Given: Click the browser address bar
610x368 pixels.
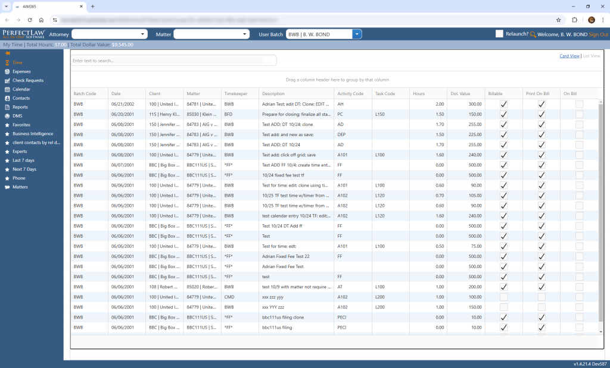Looking at the screenshot, I should 303,20.
